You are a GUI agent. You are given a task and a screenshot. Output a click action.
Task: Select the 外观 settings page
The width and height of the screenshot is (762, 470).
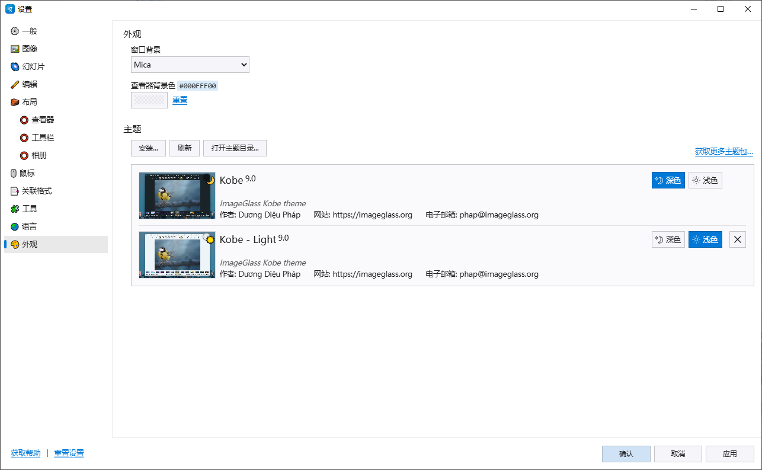(56, 244)
